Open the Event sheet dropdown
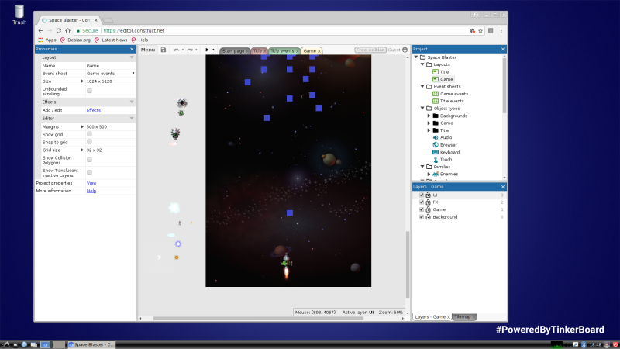 coord(110,74)
